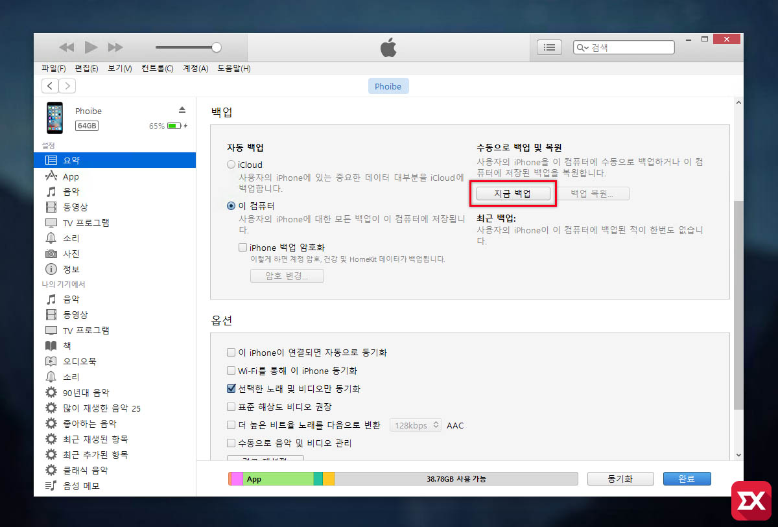Open the 보기(V) menu
The width and height of the screenshot is (778, 527).
[120, 68]
